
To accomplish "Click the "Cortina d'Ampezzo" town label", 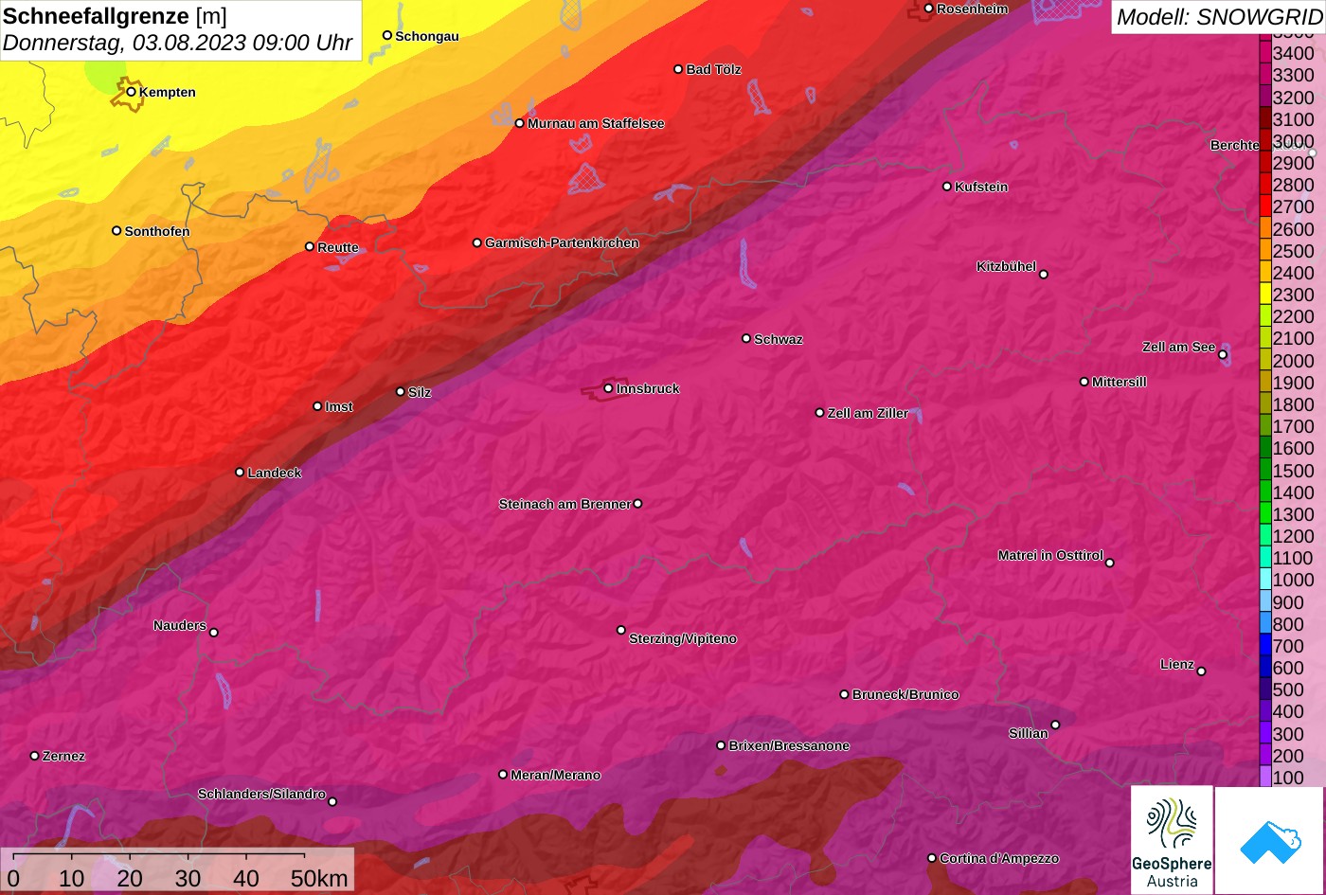I will tap(999, 858).
